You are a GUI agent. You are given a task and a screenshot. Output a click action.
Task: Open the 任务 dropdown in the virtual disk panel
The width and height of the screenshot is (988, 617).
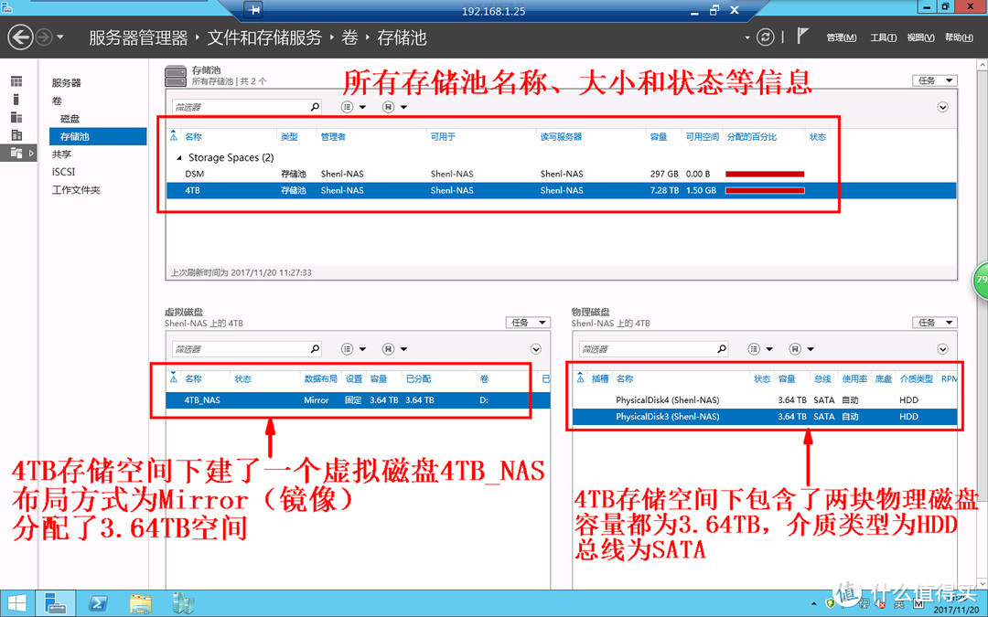(x=528, y=322)
